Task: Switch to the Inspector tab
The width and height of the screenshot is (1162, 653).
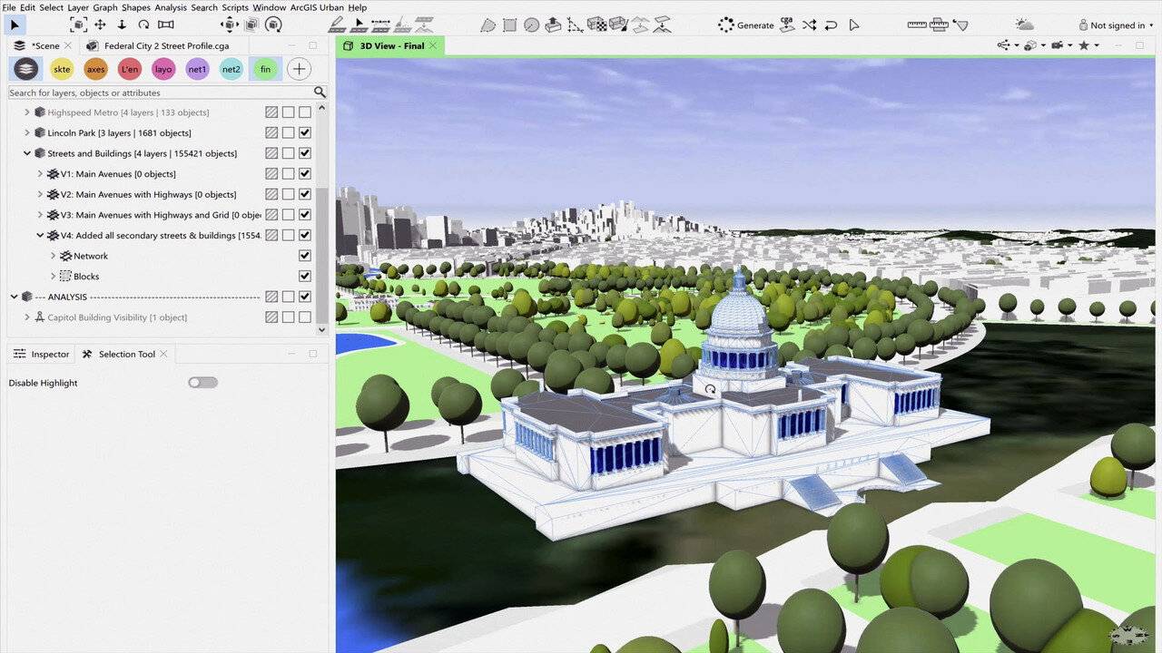Action: click(42, 355)
